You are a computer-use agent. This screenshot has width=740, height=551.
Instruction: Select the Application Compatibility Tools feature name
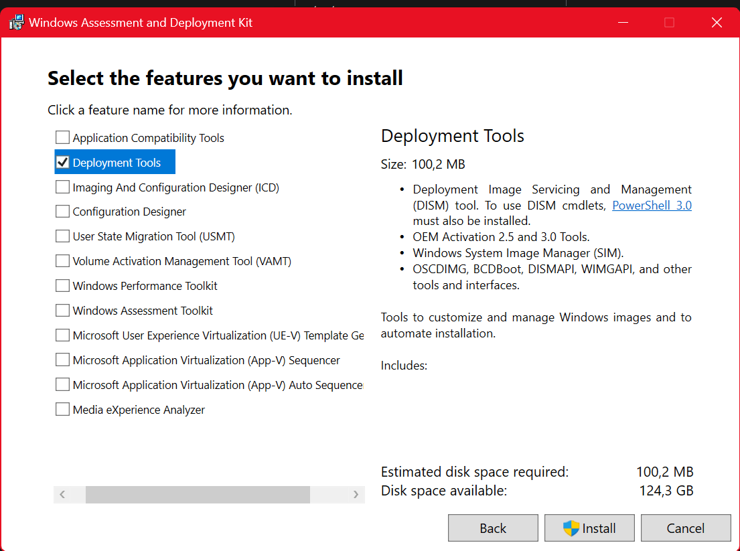[148, 138]
